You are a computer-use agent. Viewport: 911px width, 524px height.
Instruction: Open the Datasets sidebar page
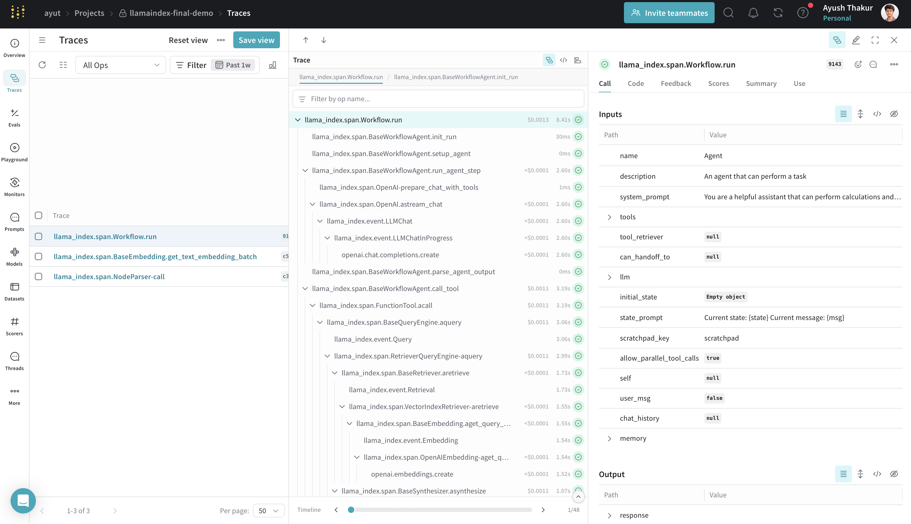coord(14,292)
